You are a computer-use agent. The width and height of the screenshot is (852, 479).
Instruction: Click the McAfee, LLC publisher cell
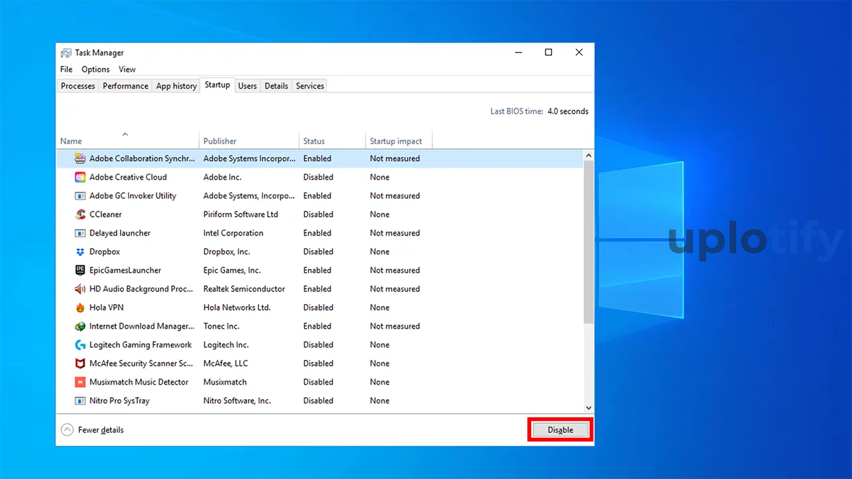pyautogui.click(x=225, y=363)
